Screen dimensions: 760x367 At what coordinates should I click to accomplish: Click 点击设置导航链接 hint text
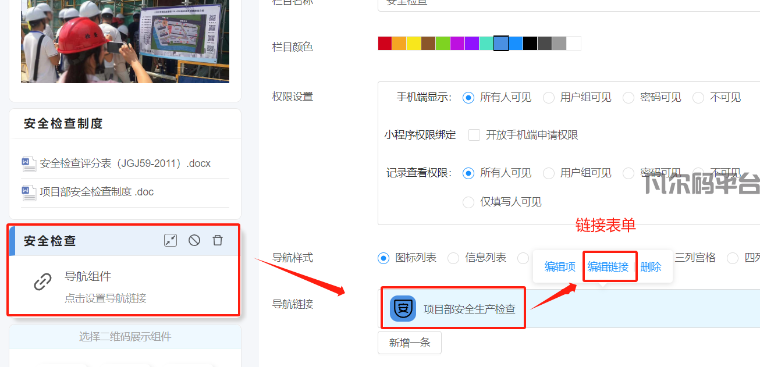click(x=105, y=298)
